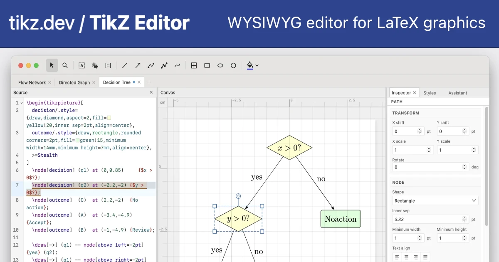
Task: Close the Flow Network tab
Action: click(x=50, y=82)
